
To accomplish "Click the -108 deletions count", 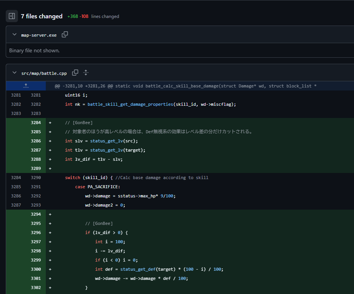I will (x=84, y=16).
